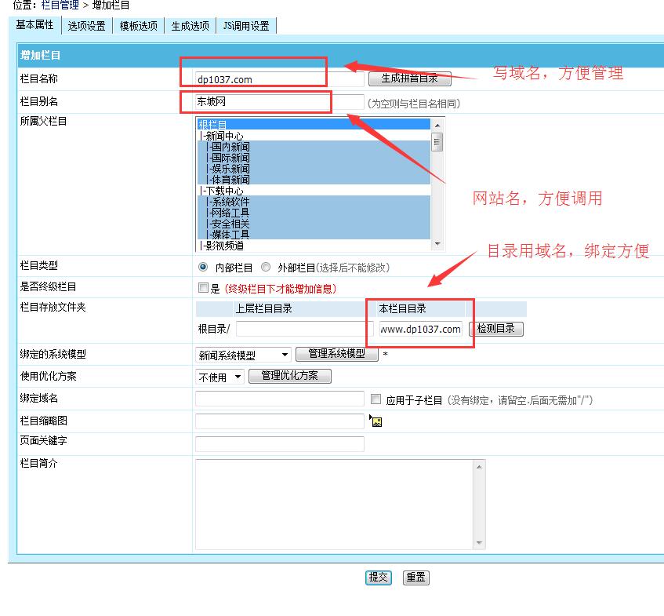The width and height of the screenshot is (664, 616).
Task: Click the parent list scrollbar thumb
Action: 437,142
